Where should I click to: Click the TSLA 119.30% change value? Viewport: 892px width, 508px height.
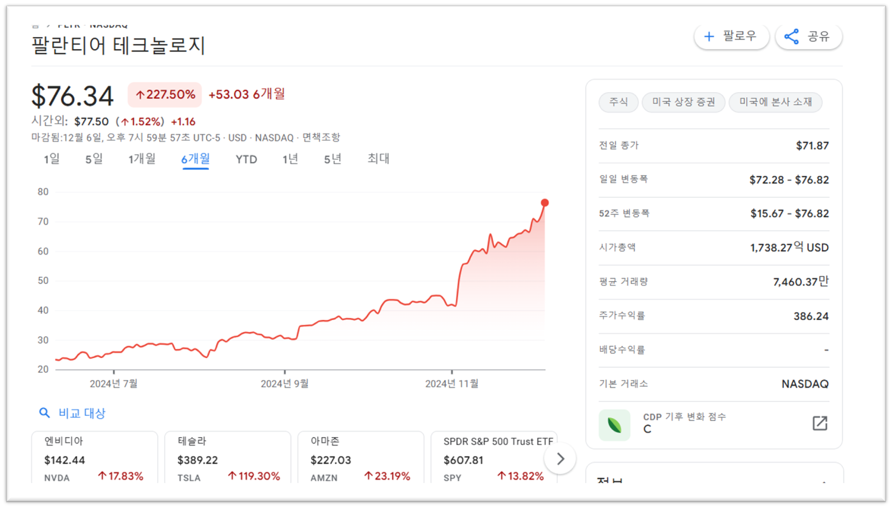(x=254, y=476)
